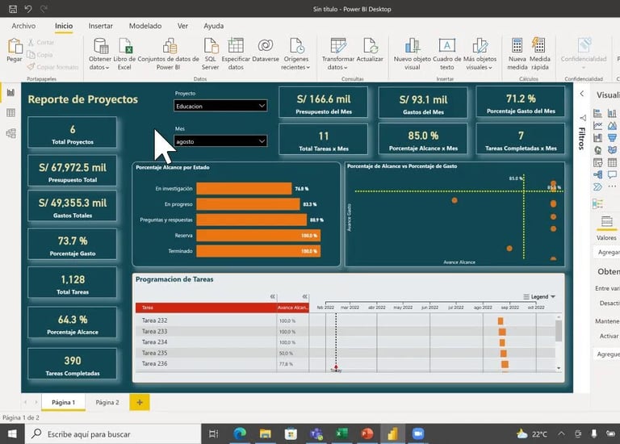Open Conjuntos de datos de Power BI
The image size is (620, 444).
pyautogui.click(x=169, y=54)
